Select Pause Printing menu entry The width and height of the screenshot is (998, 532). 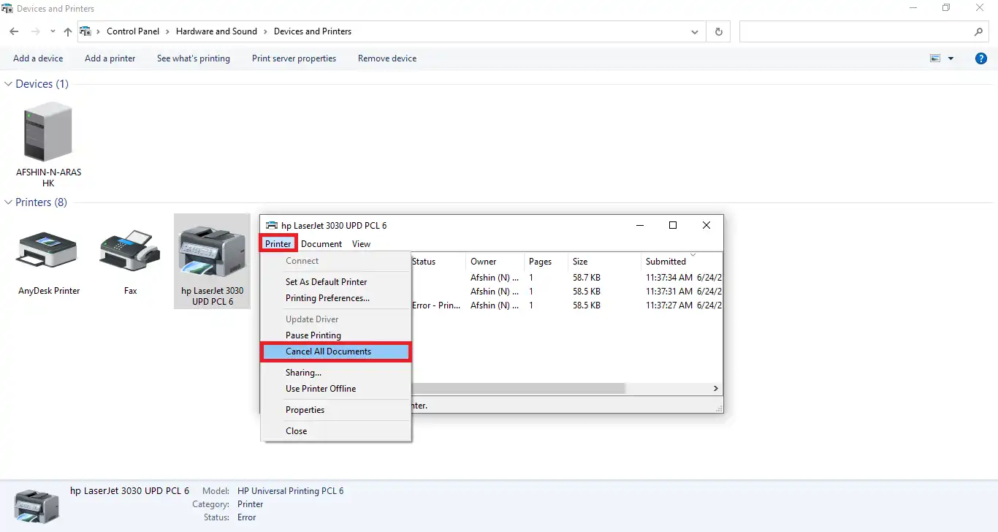click(313, 335)
